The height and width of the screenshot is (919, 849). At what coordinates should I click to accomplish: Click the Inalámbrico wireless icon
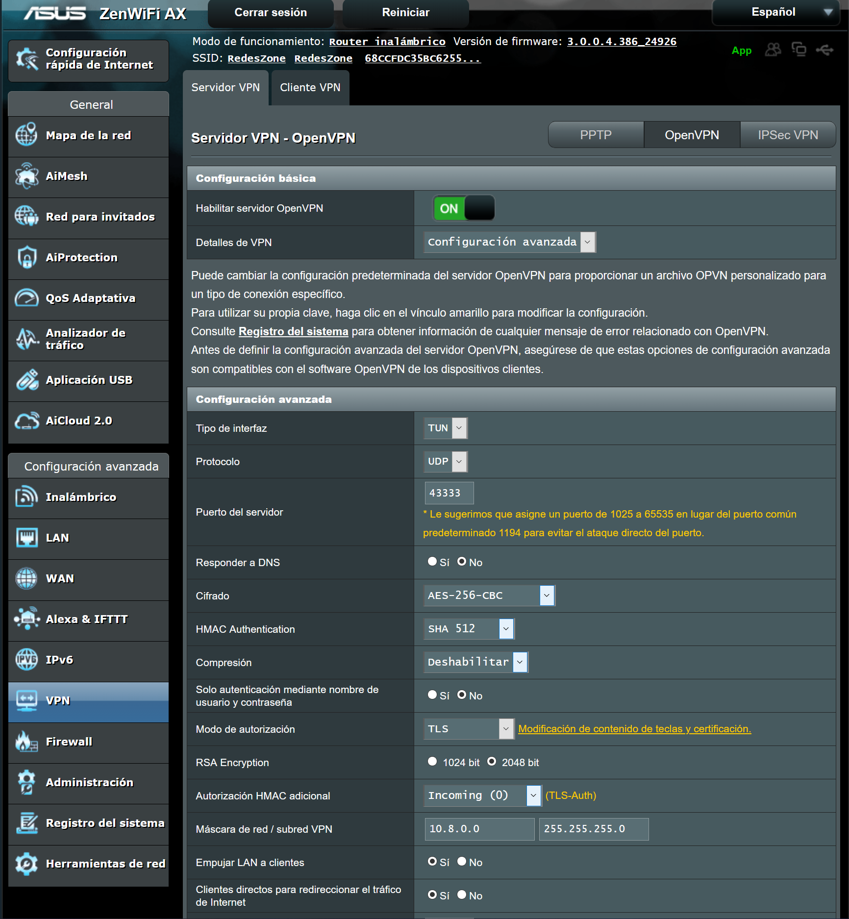pos(26,497)
